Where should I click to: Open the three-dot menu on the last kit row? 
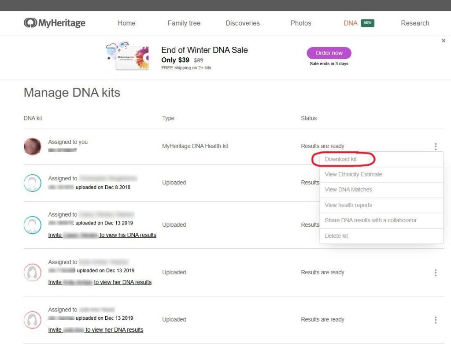pos(436,320)
